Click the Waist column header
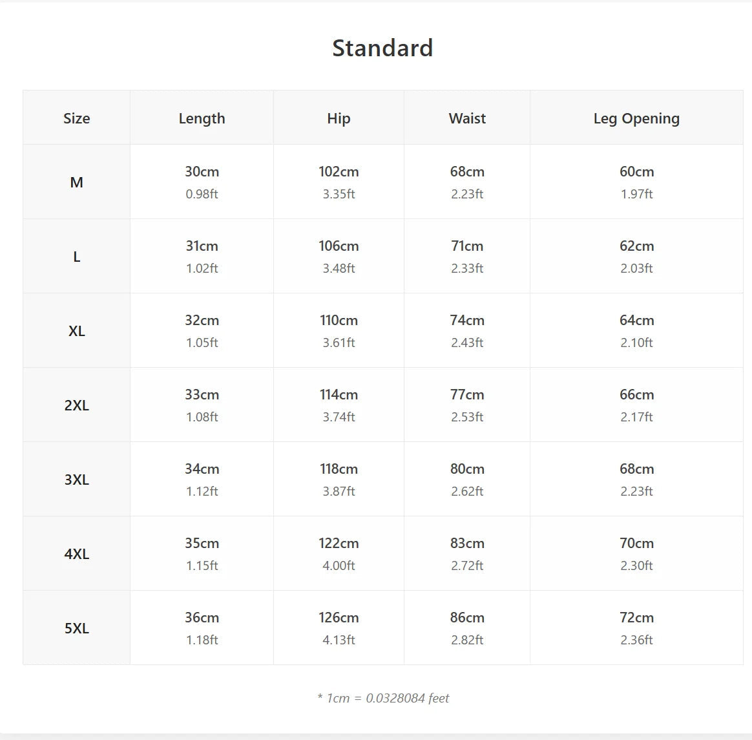This screenshot has width=752, height=740. 467,118
